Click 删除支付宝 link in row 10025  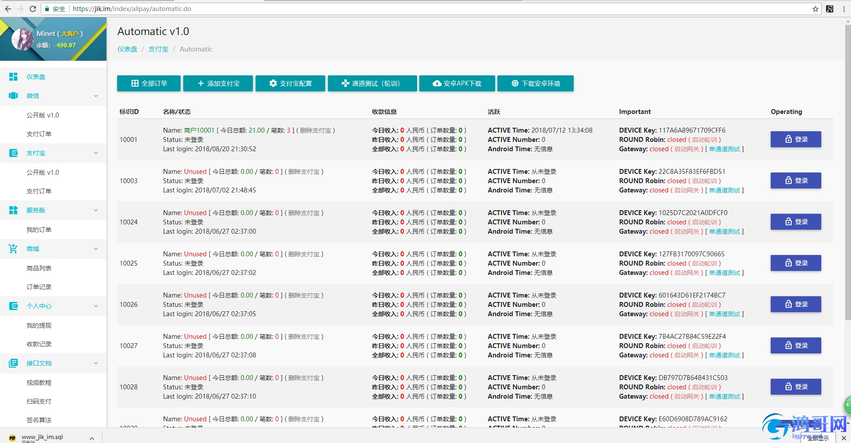304,254
